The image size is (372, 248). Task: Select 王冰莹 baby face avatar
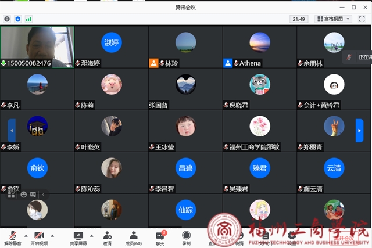click(186, 126)
